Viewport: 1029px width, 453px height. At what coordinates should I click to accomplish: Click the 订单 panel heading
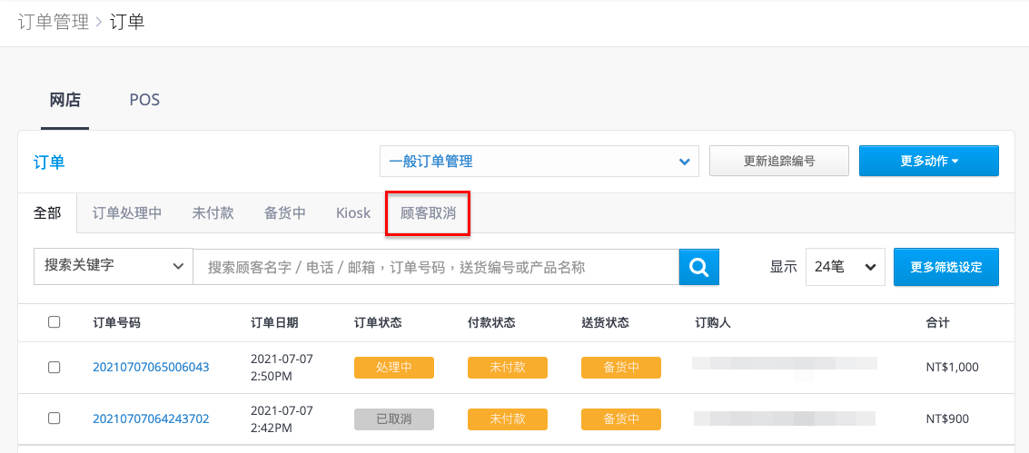[49, 162]
